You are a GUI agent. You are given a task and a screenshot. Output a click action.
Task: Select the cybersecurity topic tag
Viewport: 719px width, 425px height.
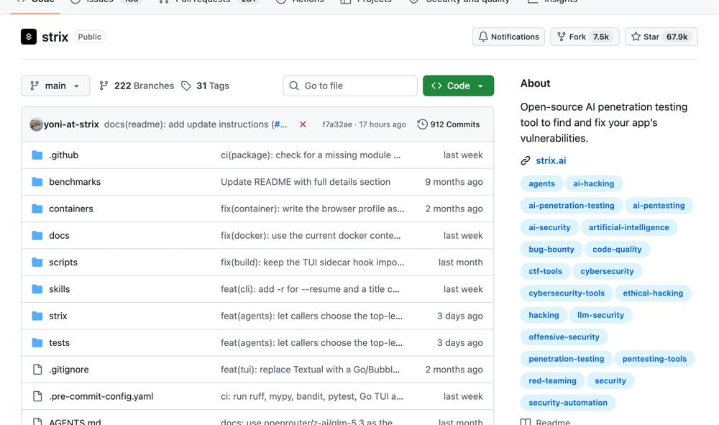click(607, 271)
